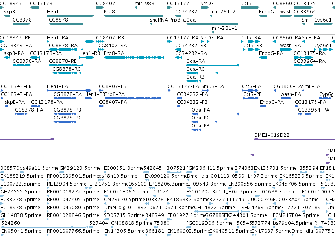Click the Cct5-RA transcript label
Image resolution: width=335 pixels, height=237 pixels.
coord(251,38)
